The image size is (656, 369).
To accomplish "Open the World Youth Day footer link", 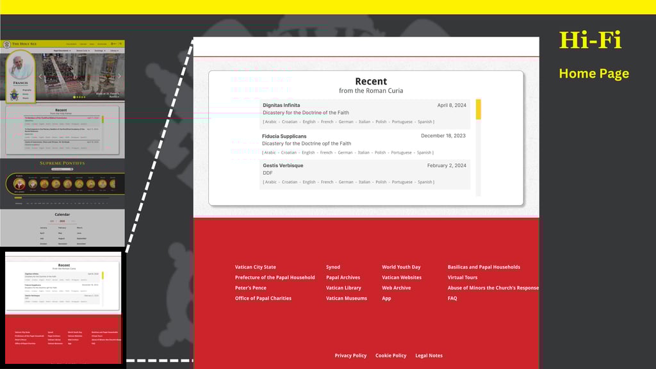I will tap(401, 267).
